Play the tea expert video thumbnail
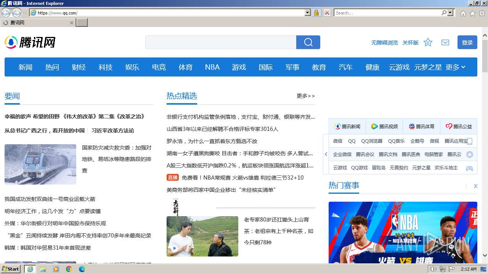This screenshot has width=488, height=274. point(202,236)
